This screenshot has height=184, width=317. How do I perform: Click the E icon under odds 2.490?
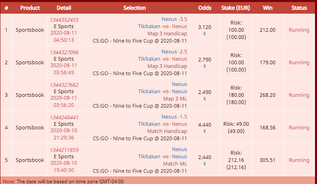click(204, 99)
